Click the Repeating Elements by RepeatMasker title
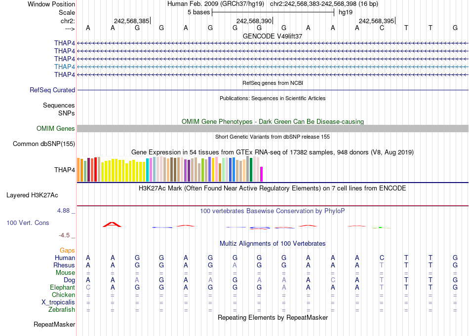 273,317
